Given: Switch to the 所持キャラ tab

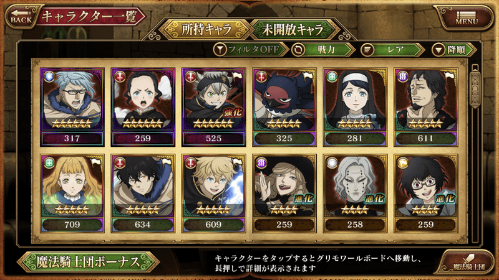Looking at the screenshot, I should [206, 29].
